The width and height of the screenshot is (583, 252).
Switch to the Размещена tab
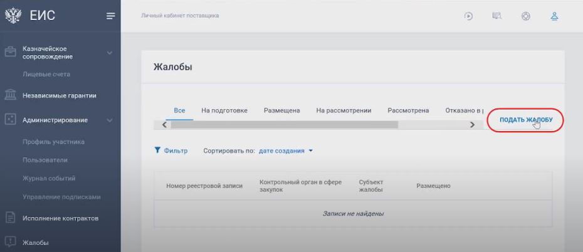pyautogui.click(x=282, y=110)
